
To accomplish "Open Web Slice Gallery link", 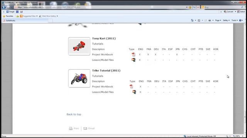I will 47,16.
